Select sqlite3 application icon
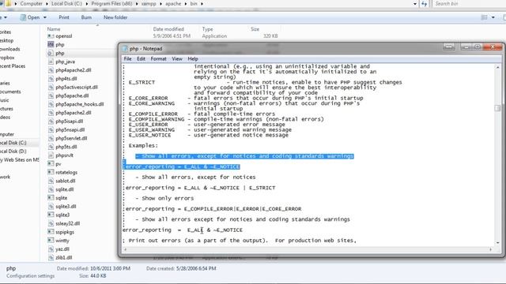Viewport: 506px width, 284px height. pos(51,215)
